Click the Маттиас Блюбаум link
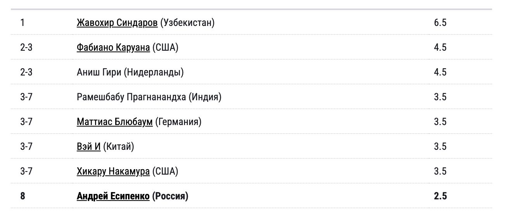 pyautogui.click(x=114, y=122)
